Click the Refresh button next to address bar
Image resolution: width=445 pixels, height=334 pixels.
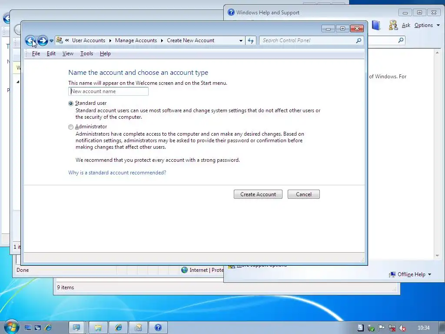click(x=251, y=40)
